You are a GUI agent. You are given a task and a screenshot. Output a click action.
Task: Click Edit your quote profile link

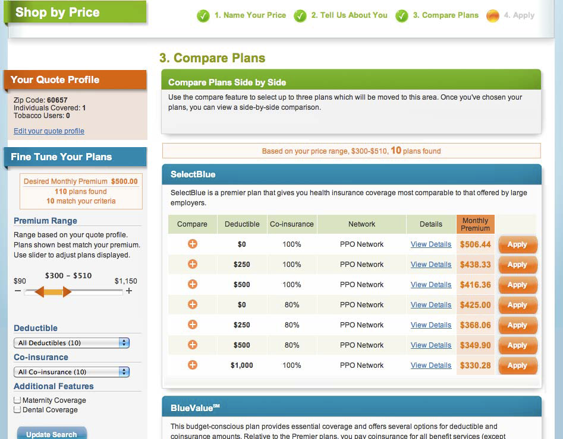click(49, 131)
